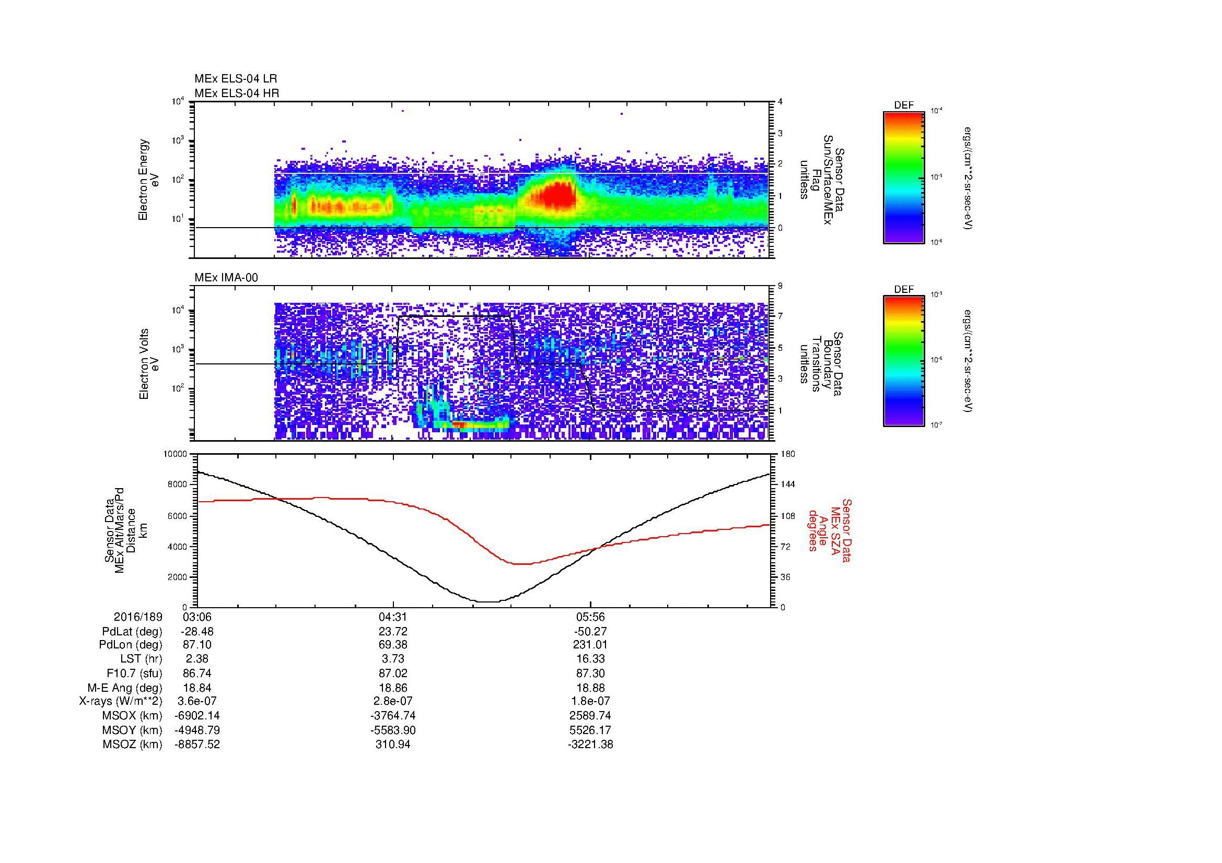Click the X-rays value 1.8e-07

[x=590, y=701]
